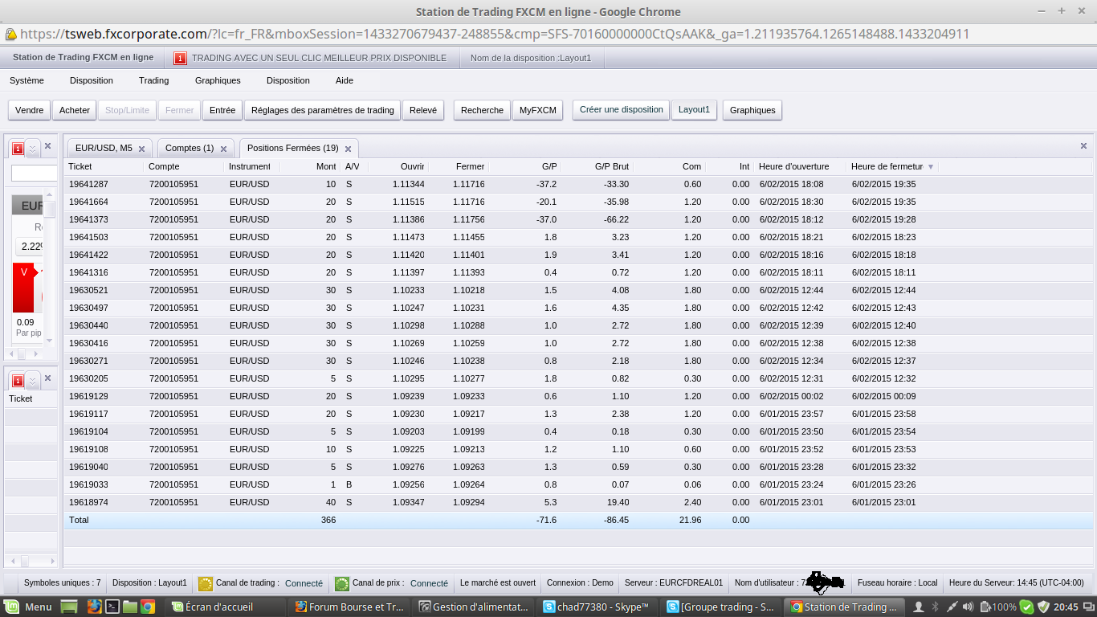Expand the chevron tab in lower-left panel

(33, 379)
